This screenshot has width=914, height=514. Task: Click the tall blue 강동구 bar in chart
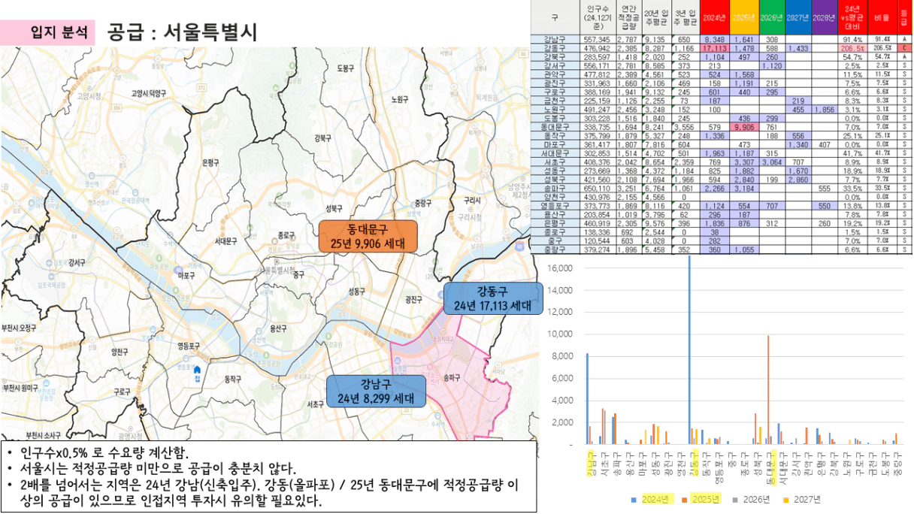click(690, 350)
